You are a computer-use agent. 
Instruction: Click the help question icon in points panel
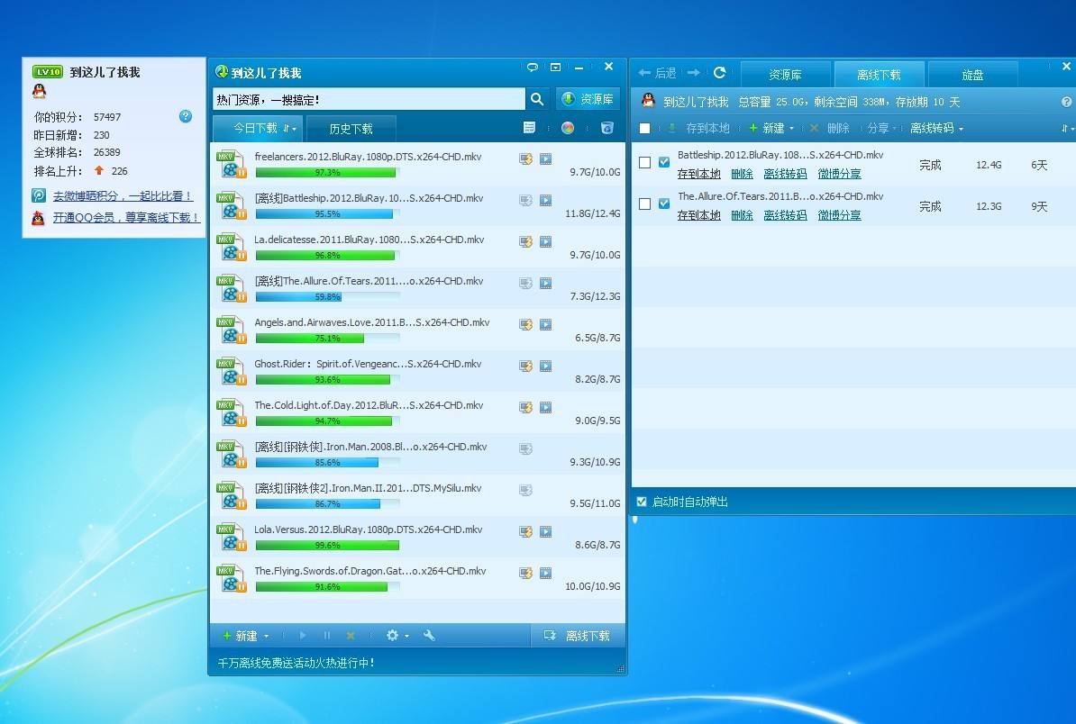[186, 116]
